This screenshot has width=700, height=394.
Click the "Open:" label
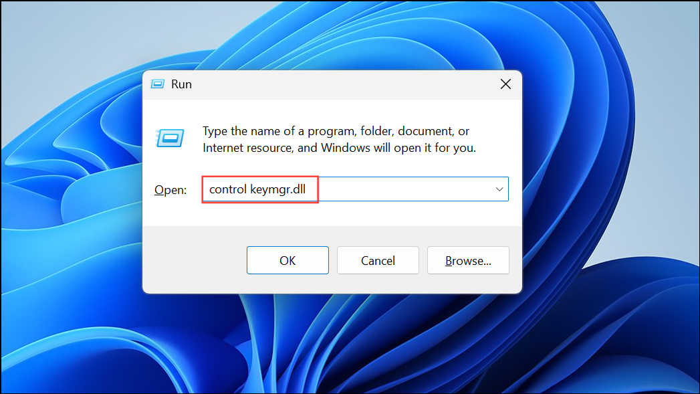pyautogui.click(x=170, y=190)
